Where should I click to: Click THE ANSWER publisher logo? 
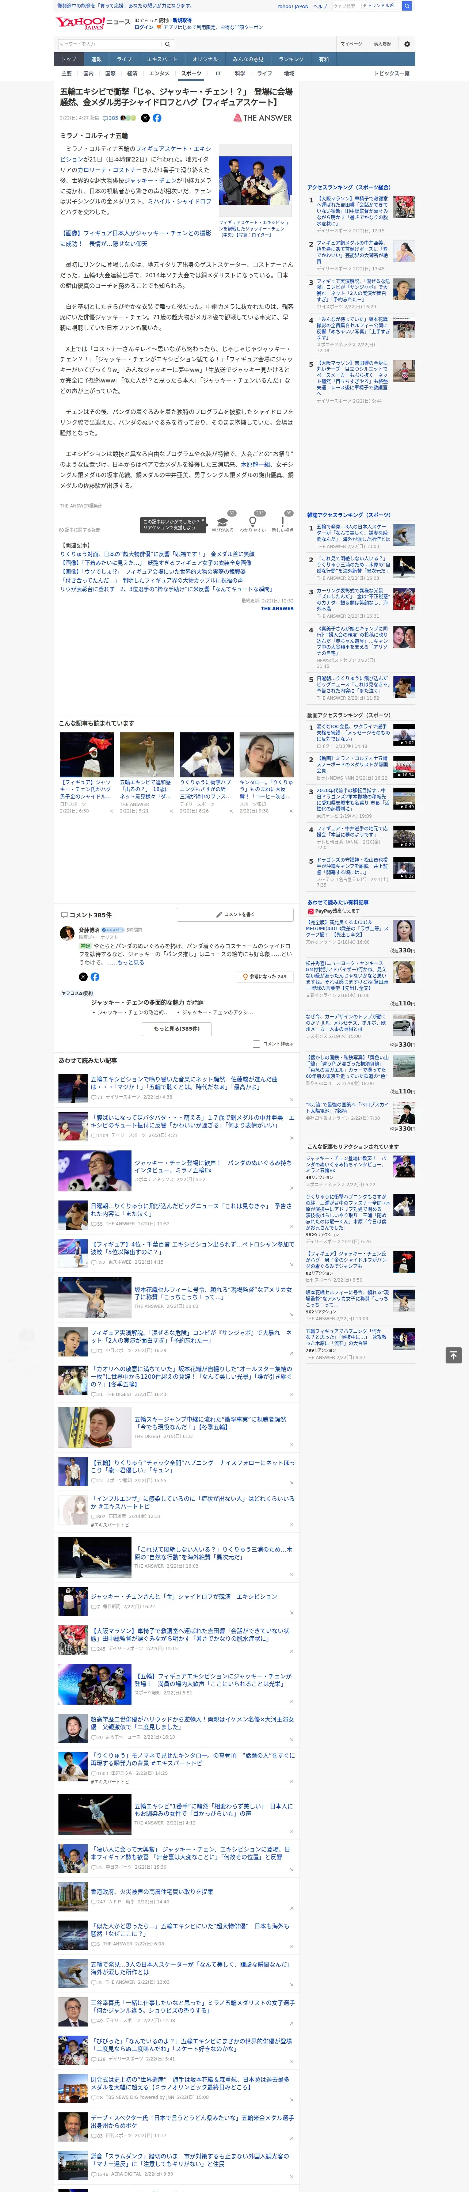[262, 118]
